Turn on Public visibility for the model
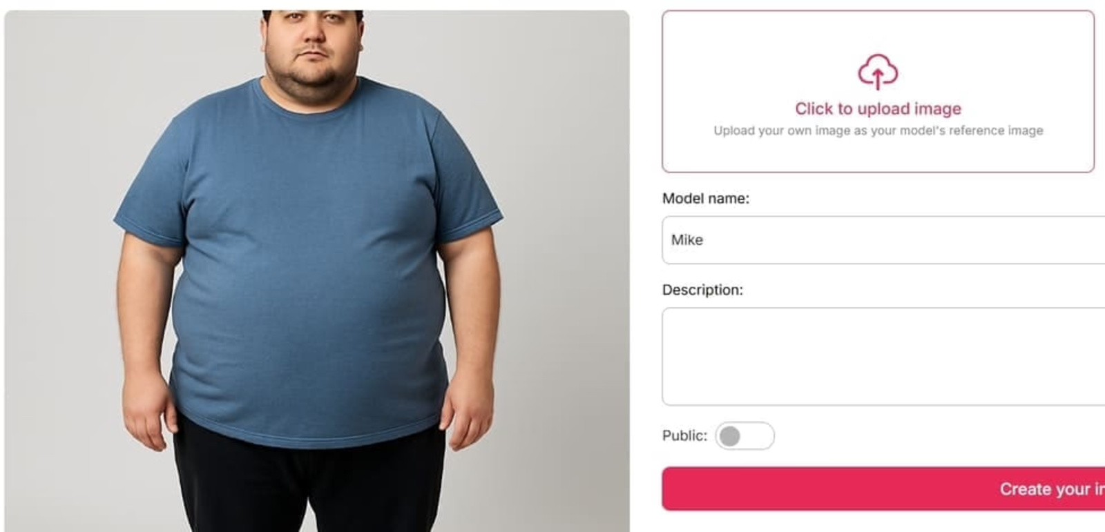Viewport: 1105px width, 532px height. tap(746, 436)
